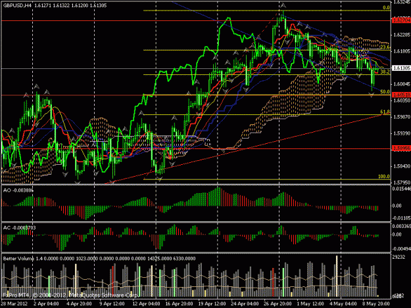
Task: Click the red 1.58966 price level tag
Action: (401, 148)
